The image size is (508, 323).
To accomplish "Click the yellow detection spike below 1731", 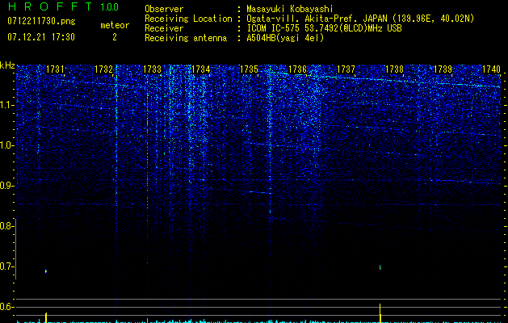I will tap(46, 317).
